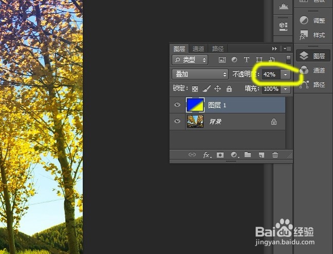Open the 样式 panel in side dock
The image size is (333, 254).
312,35
